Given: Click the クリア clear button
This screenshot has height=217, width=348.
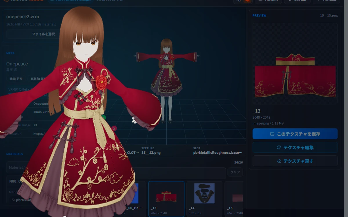Looking at the screenshot, I should click(x=235, y=172).
